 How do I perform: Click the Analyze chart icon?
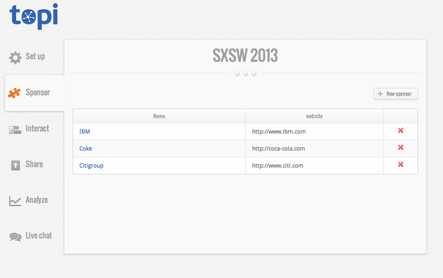tap(15, 201)
